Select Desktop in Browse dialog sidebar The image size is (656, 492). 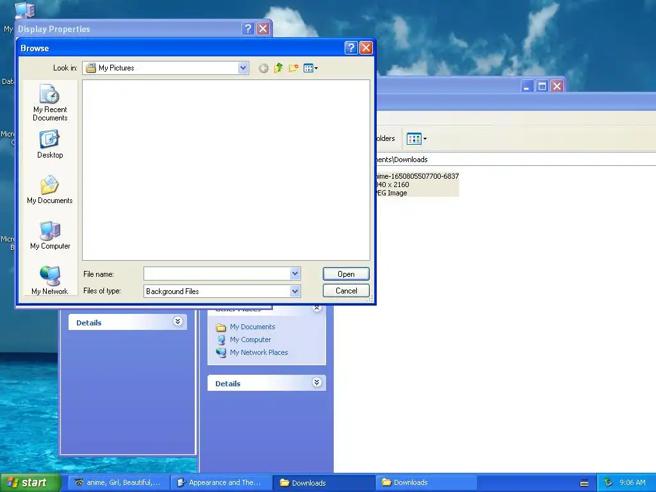tap(50, 145)
